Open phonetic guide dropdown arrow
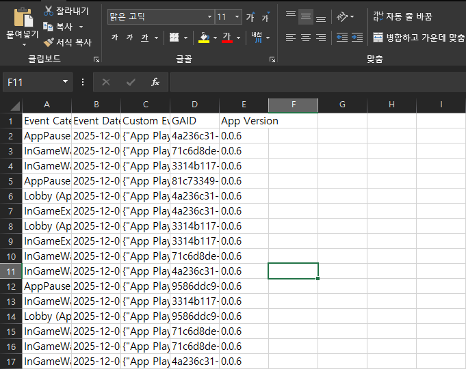 268,38
